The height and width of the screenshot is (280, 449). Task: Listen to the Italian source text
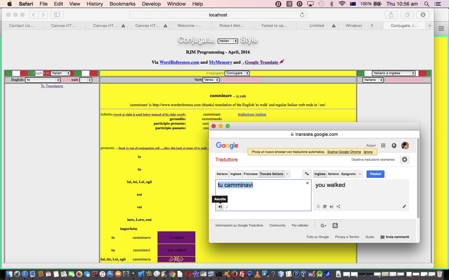pyautogui.click(x=220, y=206)
